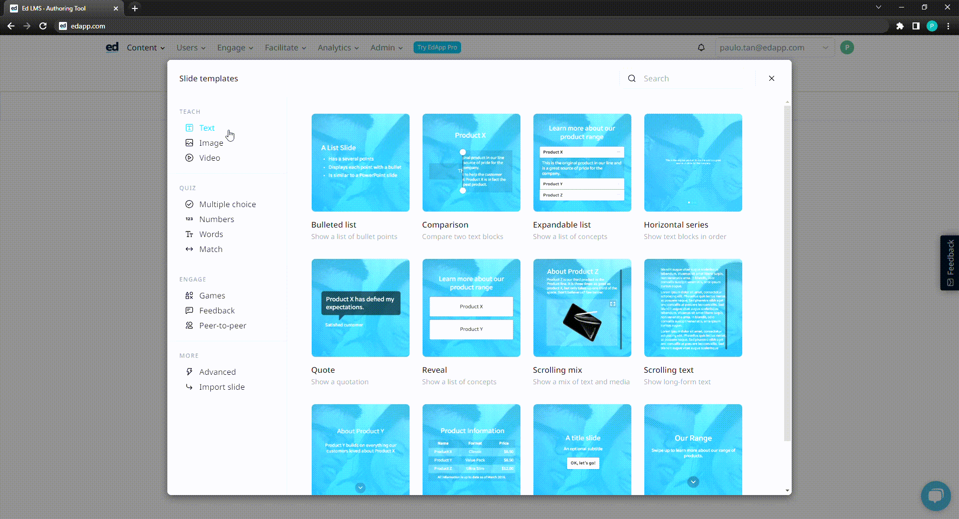
Task: Select the Image category label
Action: coord(211,143)
